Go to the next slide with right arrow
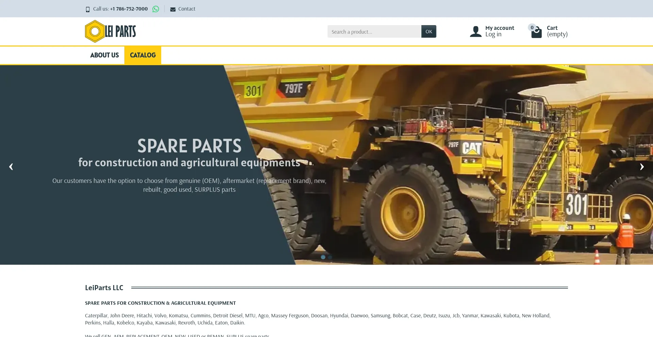The height and width of the screenshot is (337, 653). point(642,167)
